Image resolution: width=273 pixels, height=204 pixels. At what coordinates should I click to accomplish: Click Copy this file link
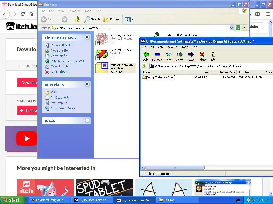pos(59,56)
